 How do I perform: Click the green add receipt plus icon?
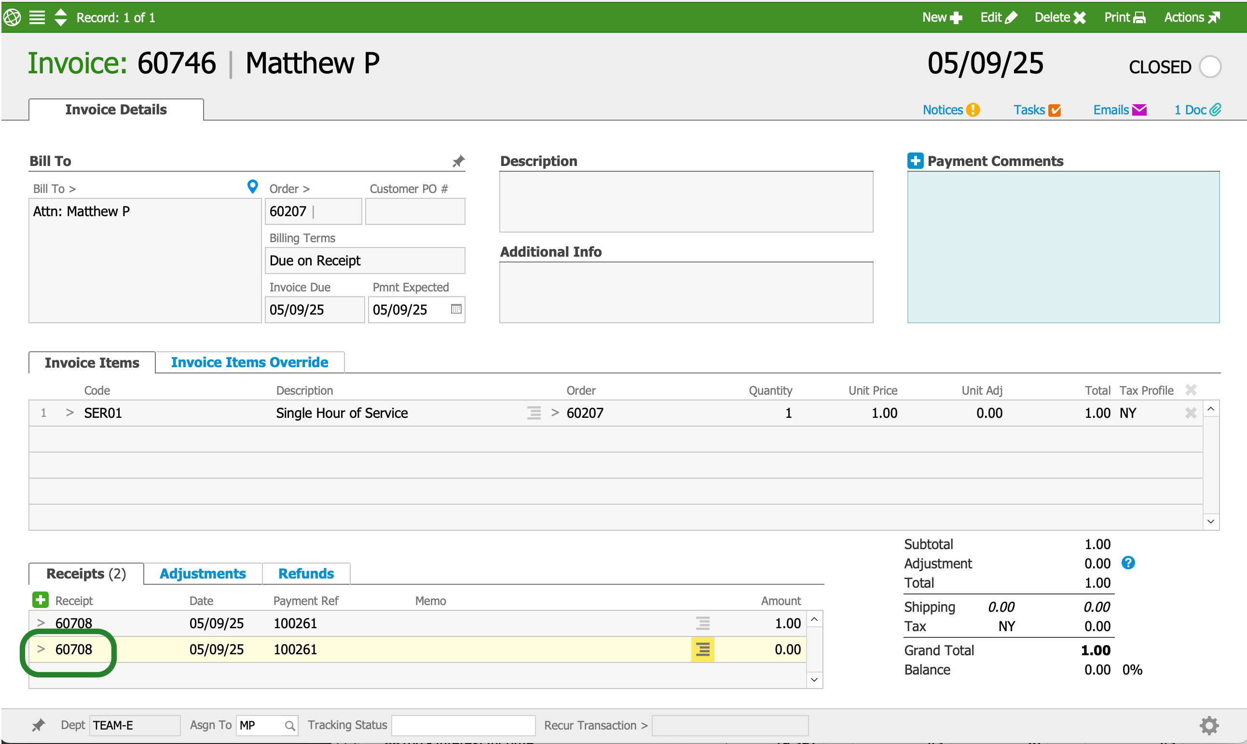pyautogui.click(x=41, y=600)
